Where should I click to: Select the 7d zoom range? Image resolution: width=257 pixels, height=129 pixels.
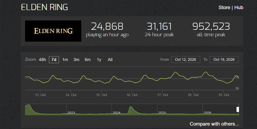pos(54,60)
